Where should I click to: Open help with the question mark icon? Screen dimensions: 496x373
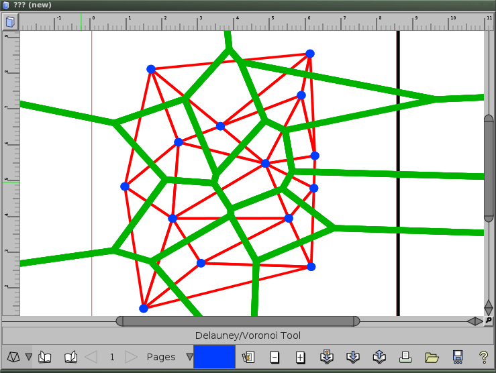483,357
